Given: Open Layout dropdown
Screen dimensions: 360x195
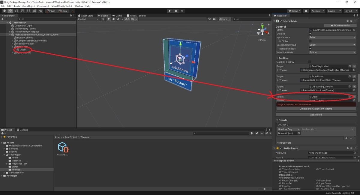Looking at the screenshot, I should (350, 11).
